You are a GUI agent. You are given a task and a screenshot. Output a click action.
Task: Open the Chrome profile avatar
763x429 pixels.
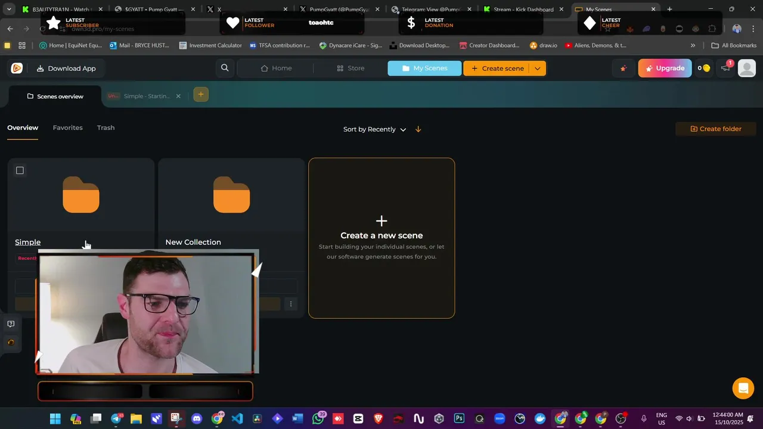coord(737,29)
